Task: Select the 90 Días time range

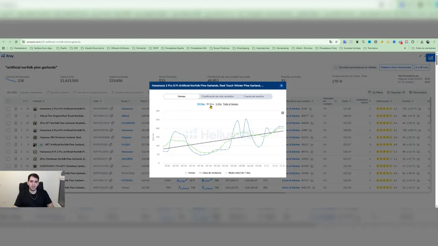Action: click(210, 104)
